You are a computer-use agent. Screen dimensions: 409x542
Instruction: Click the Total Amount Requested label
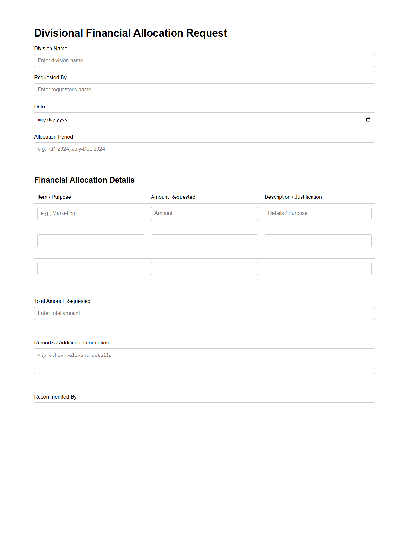tap(62, 301)
